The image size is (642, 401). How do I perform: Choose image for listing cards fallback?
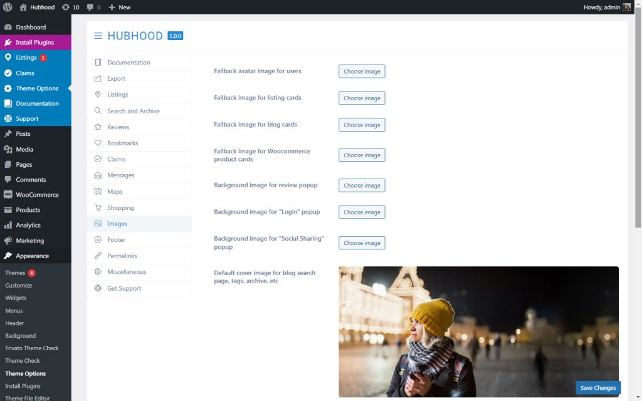coord(362,98)
